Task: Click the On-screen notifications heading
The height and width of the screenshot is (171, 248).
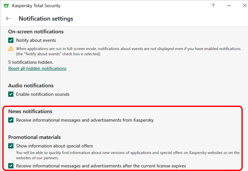Action: click(x=36, y=32)
